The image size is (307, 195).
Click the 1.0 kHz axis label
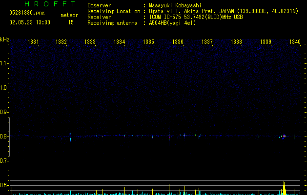(x=4, y=88)
